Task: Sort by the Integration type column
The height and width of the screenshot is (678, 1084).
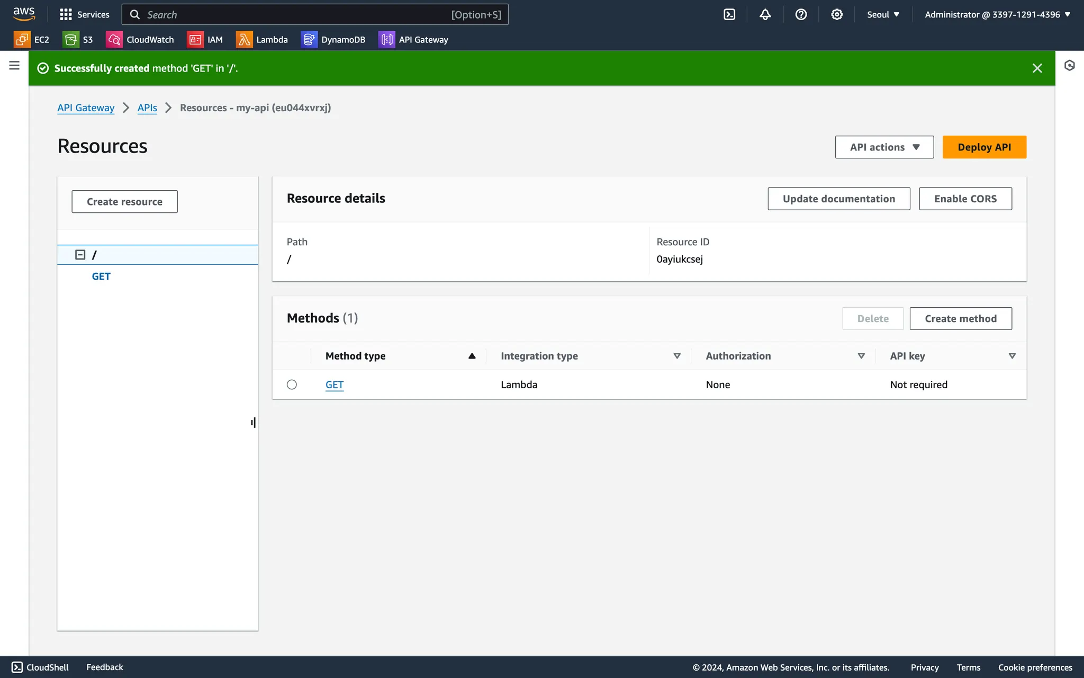Action: [590, 356]
